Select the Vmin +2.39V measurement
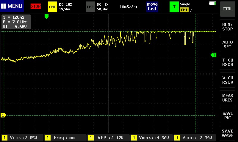Image resolution: width=238 pixels, height=142 pixels. click(x=195, y=138)
